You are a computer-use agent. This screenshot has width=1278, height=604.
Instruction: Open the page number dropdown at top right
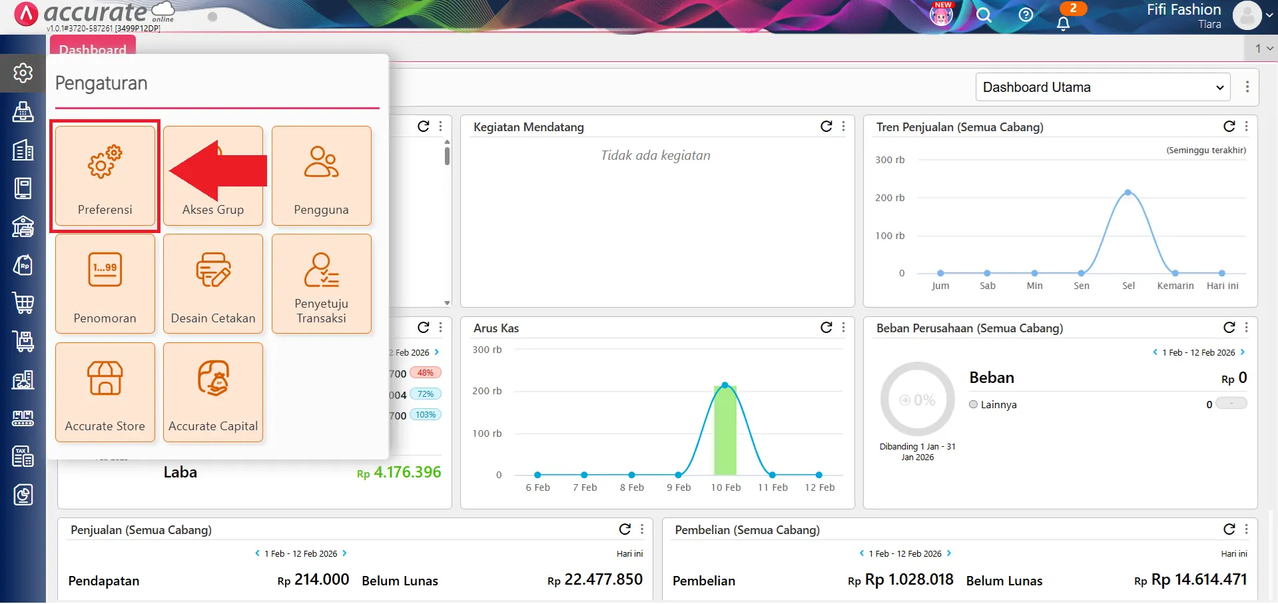tap(1263, 49)
